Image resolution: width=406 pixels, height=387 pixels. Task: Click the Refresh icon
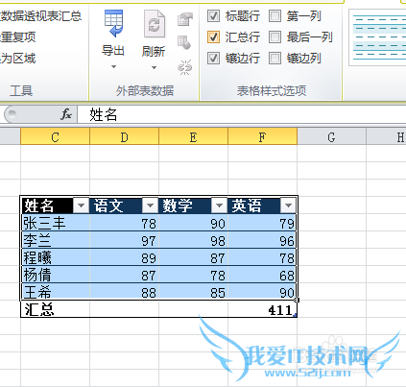tap(154, 23)
